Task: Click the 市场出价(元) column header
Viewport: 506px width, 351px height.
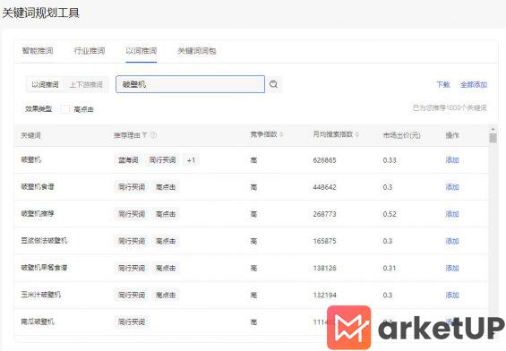Action: tap(402, 135)
